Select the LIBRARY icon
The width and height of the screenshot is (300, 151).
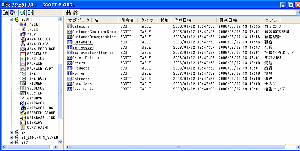(23, 123)
